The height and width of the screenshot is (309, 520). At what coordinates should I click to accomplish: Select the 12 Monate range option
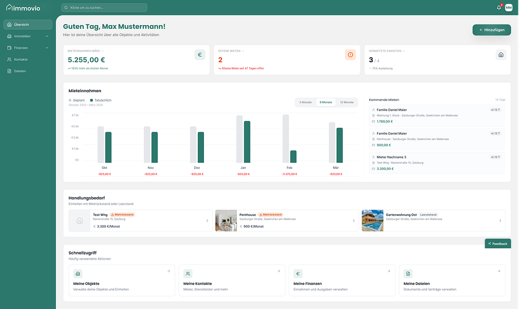(x=346, y=102)
